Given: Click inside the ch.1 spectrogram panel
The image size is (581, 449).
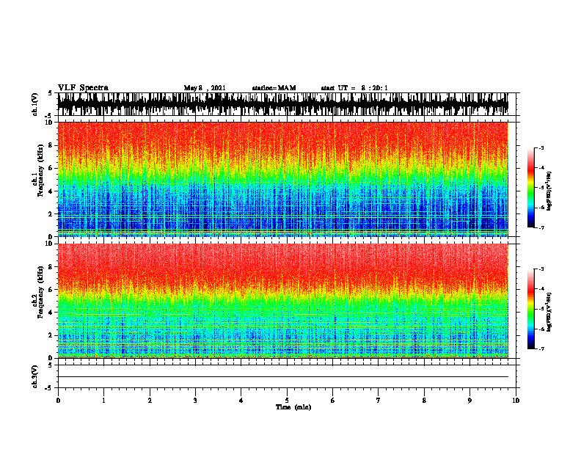Looking at the screenshot, I should tap(283, 179).
